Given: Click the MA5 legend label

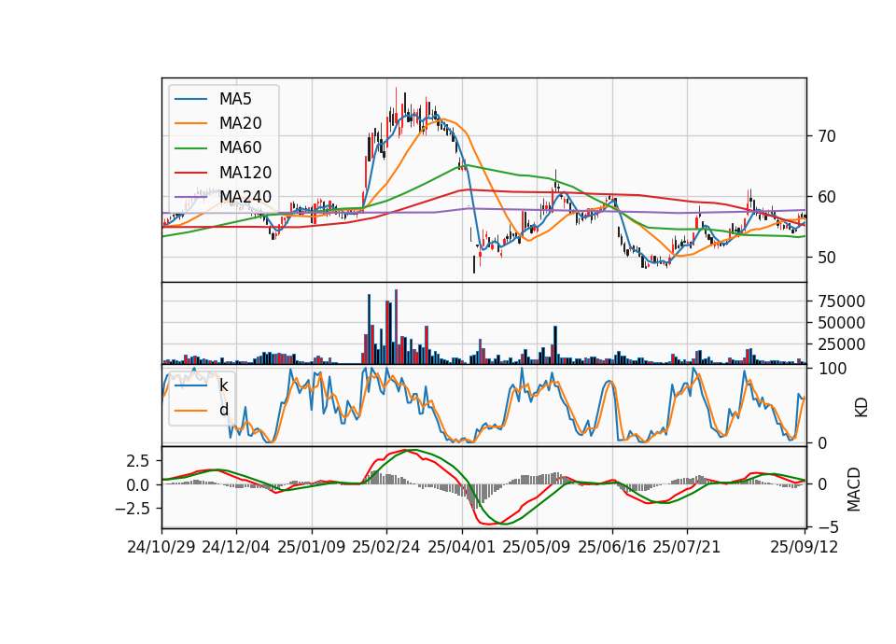Looking at the screenshot, I should (x=235, y=99).
